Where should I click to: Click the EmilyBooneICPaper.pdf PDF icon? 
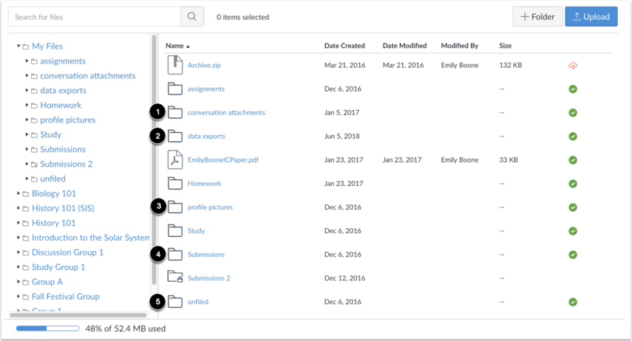[x=175, y=159]
